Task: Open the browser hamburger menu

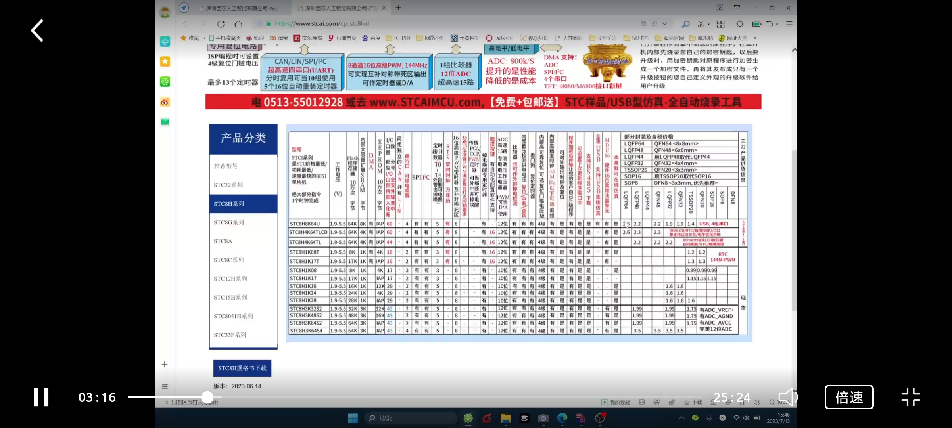Action: tap(789, 24)
